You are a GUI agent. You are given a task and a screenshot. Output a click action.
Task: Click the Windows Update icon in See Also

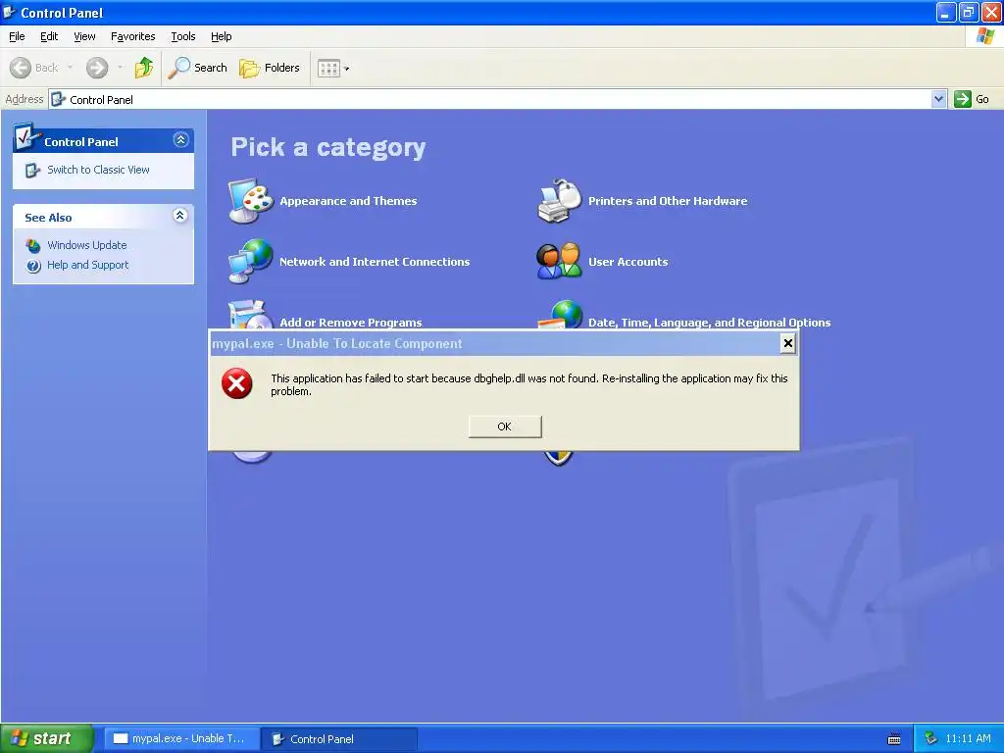(x=33, y=245)
